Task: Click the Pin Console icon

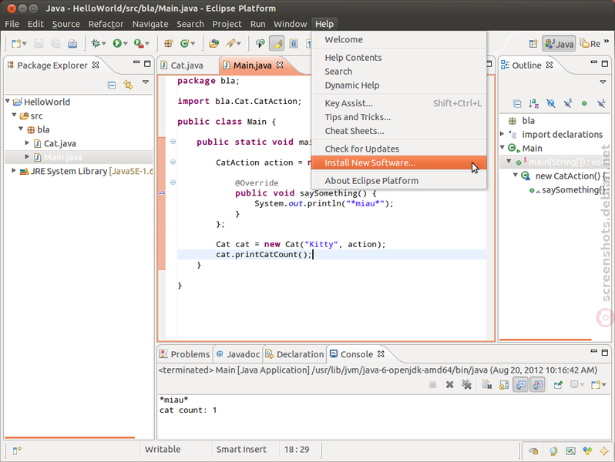Action: [x=558, y=385]
